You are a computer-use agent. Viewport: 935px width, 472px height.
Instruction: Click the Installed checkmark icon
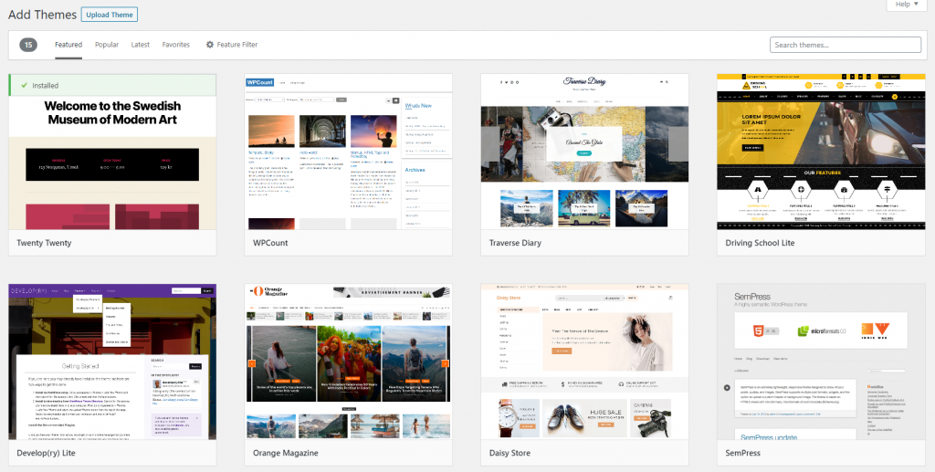click(24, 85)
